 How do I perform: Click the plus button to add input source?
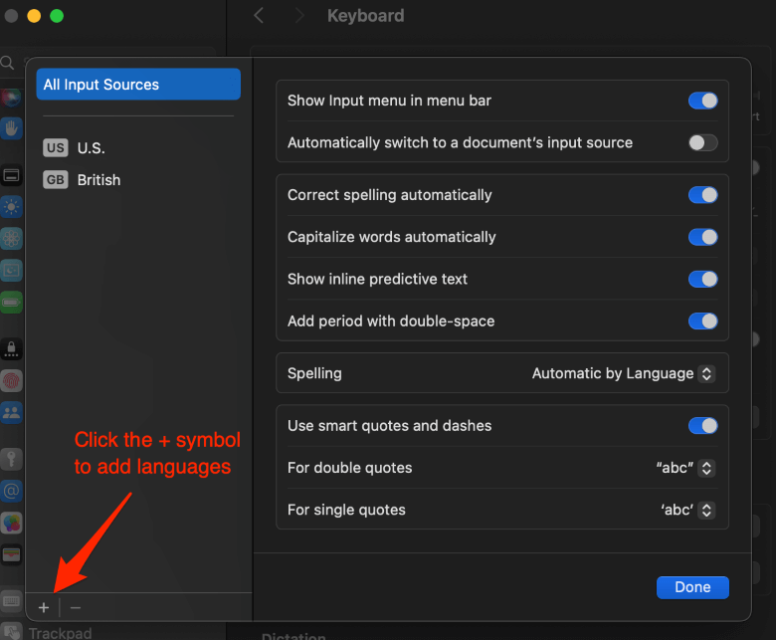click(43, 607)
